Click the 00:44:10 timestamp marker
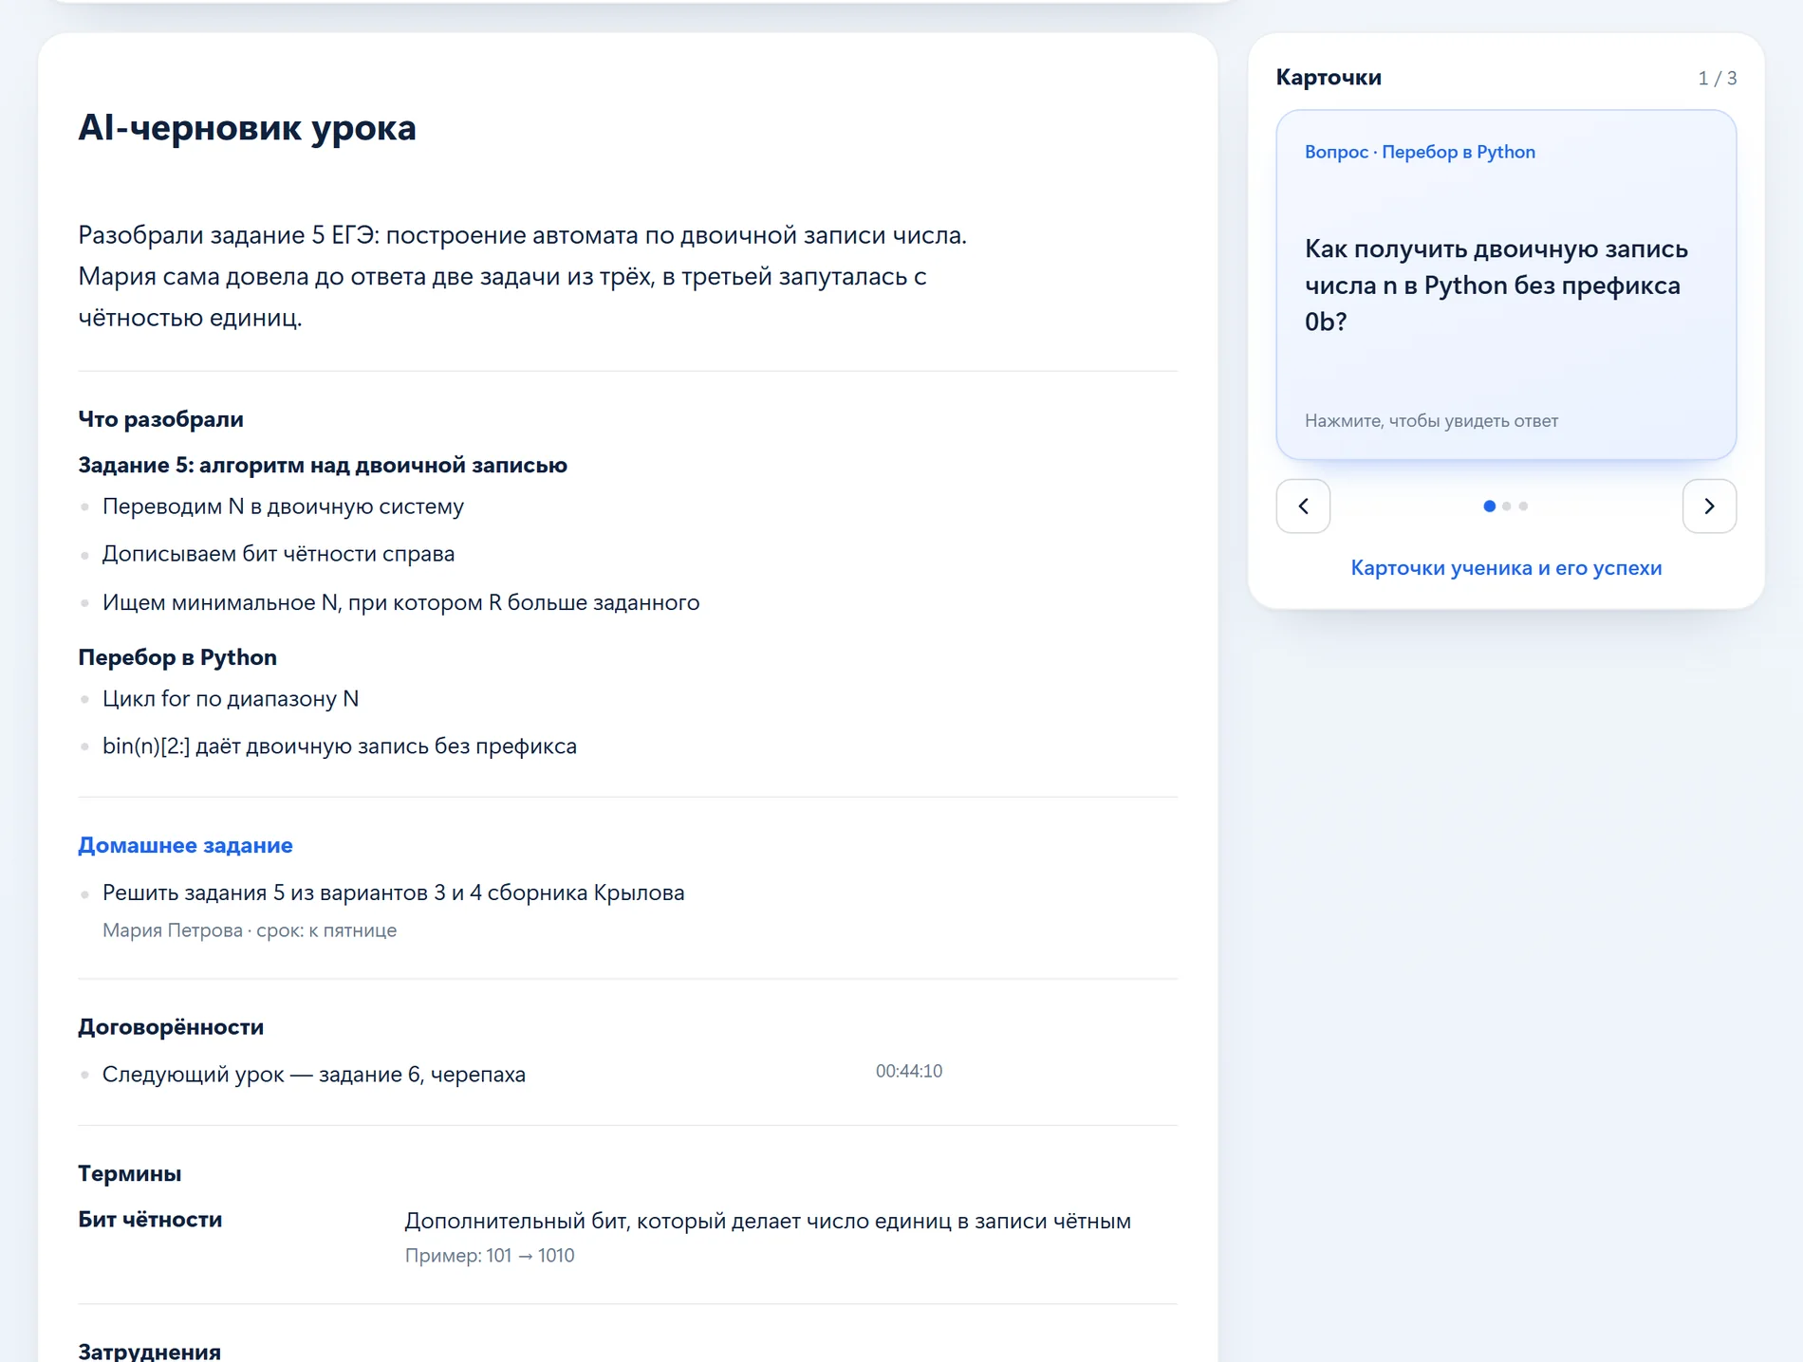Image resolution: width=1803 pixels, height=1362 pixels. point(908,1071)
